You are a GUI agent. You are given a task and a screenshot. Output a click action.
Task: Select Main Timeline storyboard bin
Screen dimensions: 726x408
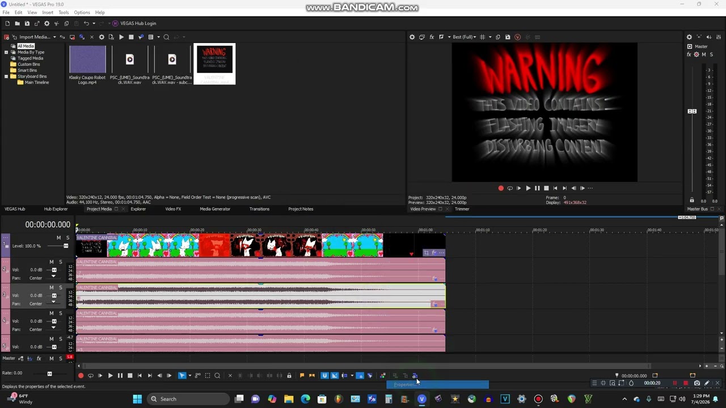tap(36, 82)
